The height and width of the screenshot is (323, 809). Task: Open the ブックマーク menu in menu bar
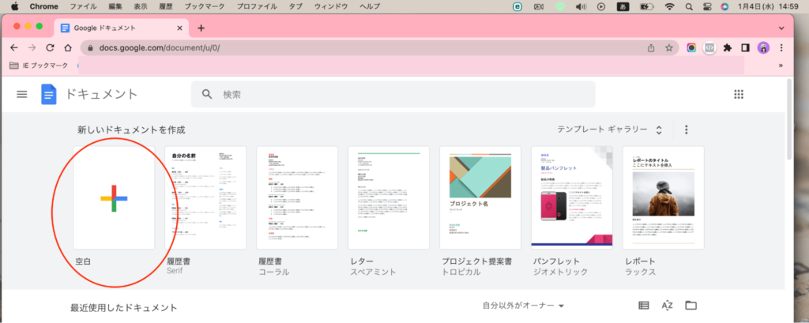point(204,6)
